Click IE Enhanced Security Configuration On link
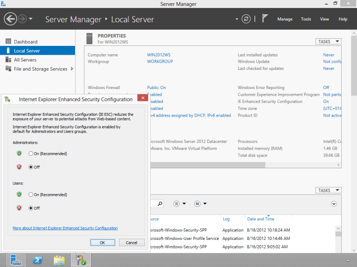 tap(326, 101)
